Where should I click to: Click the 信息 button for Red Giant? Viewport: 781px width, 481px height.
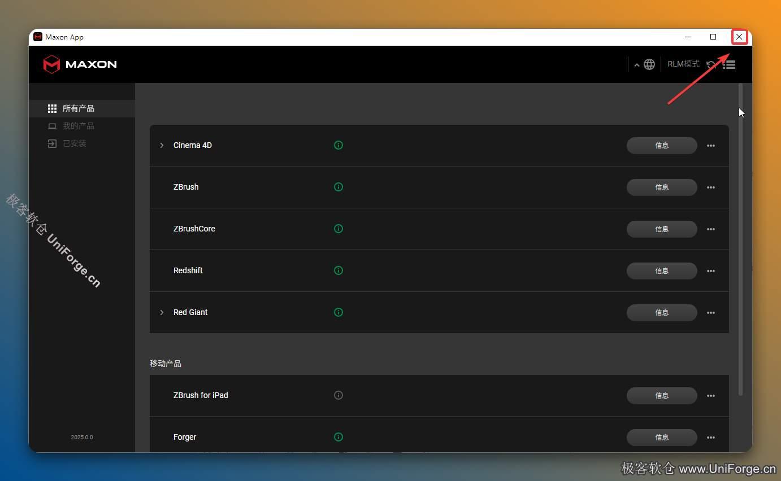662,313
